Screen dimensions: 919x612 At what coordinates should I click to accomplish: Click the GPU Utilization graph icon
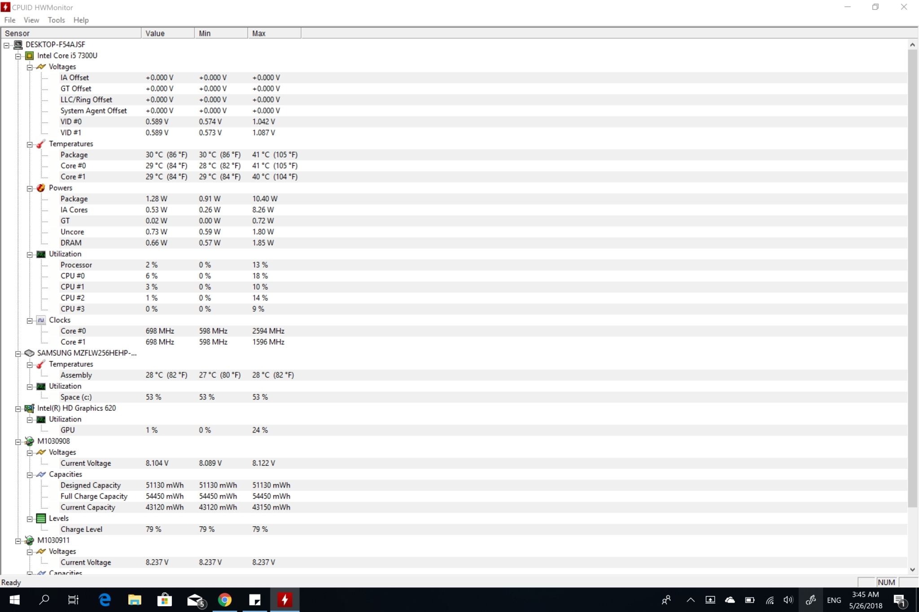[x=41, y=420]
